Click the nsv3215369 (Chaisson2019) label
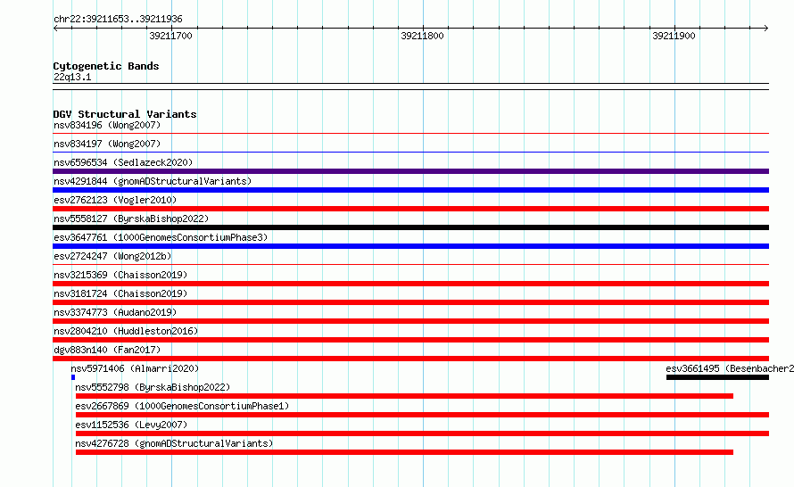This screenshot has width=794, height=487. (120, 275)
